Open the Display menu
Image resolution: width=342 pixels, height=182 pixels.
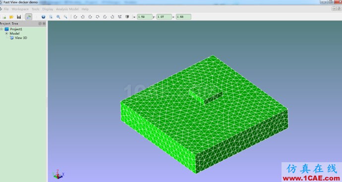[x=48, y=9]
